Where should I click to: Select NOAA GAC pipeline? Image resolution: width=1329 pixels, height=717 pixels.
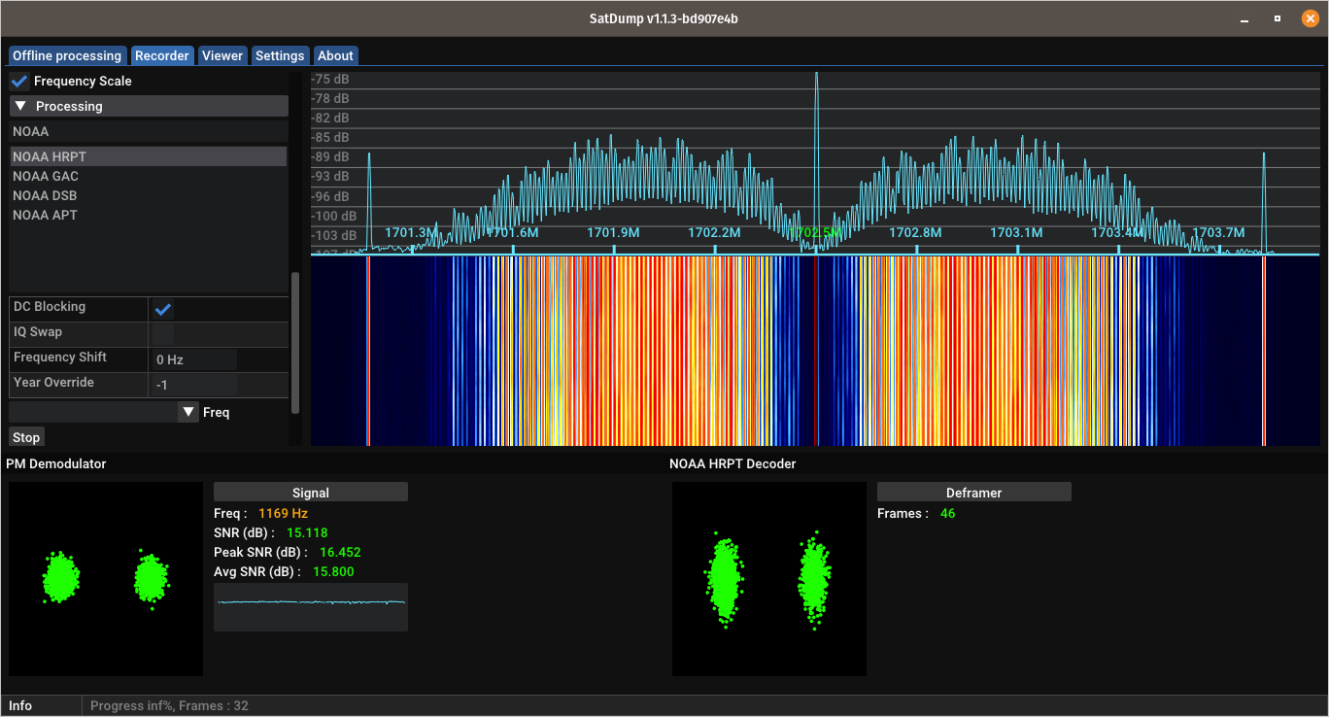tap(149, 176)
